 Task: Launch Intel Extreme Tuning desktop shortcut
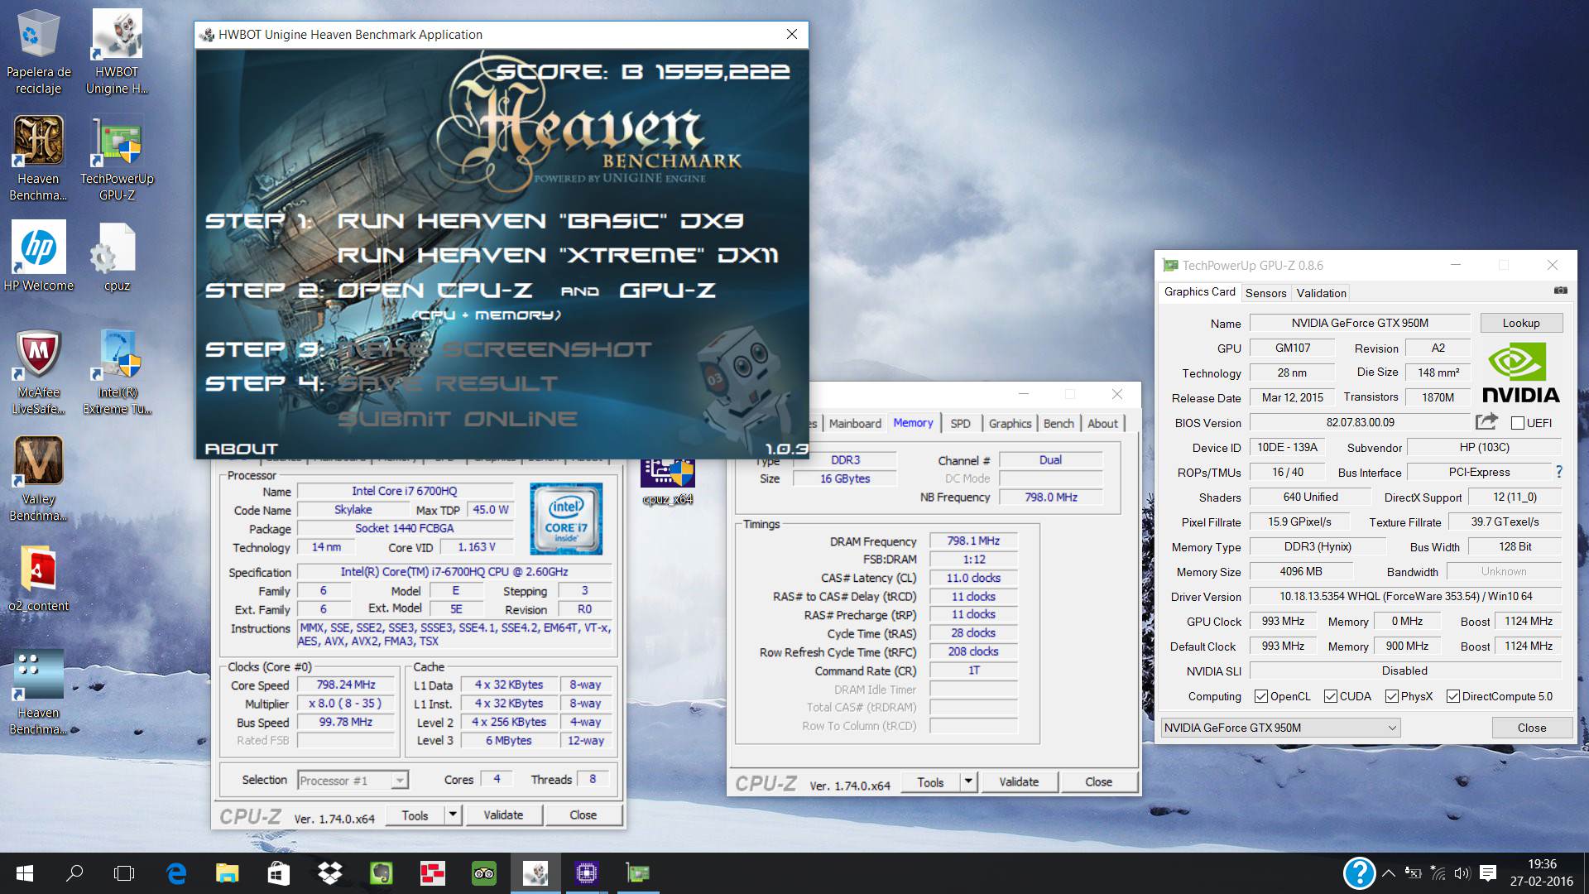117,372
